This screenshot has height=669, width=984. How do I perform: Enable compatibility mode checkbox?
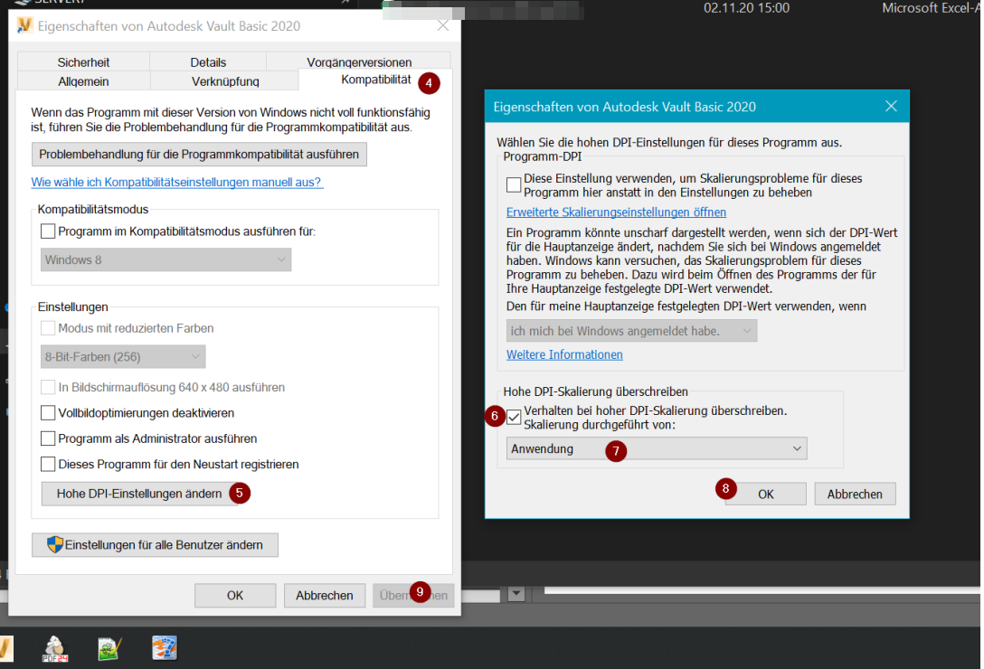point(48,231)
